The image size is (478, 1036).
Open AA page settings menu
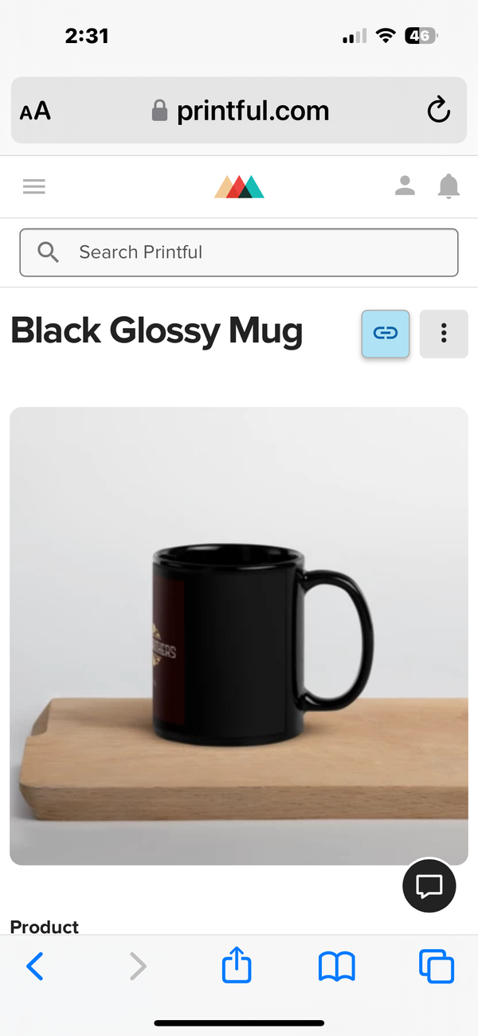35,111
